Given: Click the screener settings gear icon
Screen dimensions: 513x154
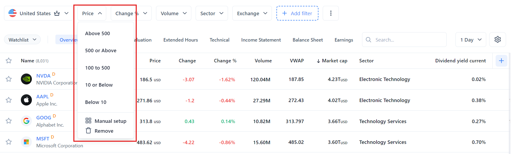Looking at the screenshot, I should [x=497, y=40].
